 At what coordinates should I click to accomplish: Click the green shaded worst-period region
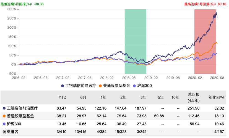pyautogui.click(x=135, y=41)
